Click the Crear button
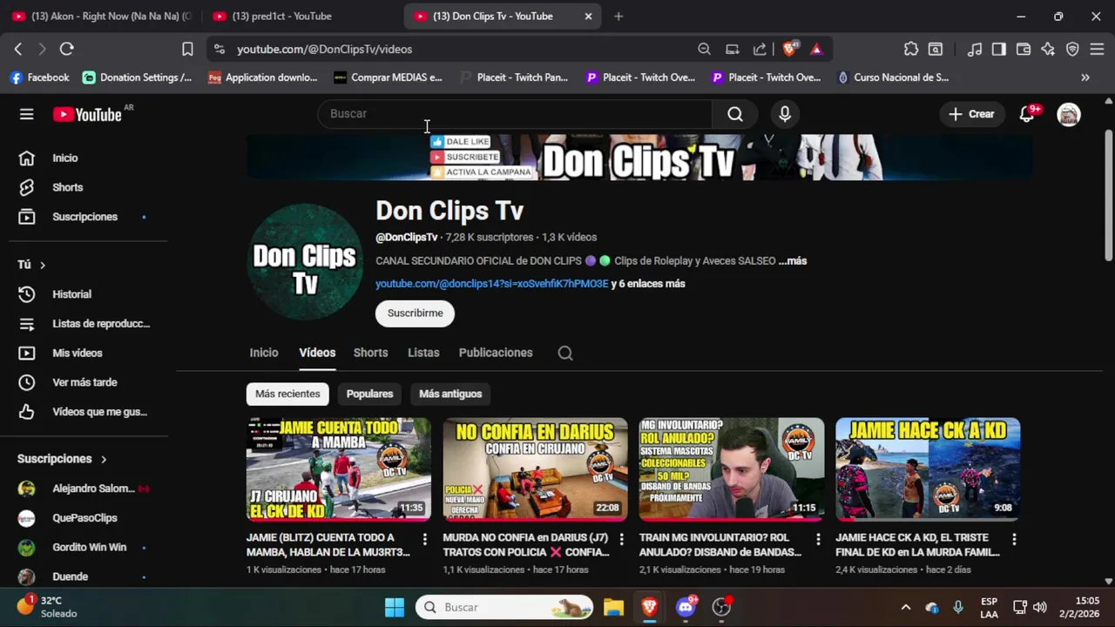Screen dimensions: 1115x627 click(972, 114)
